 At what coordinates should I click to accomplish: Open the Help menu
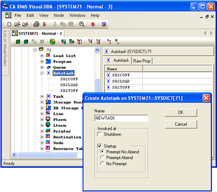pos(95,15)
